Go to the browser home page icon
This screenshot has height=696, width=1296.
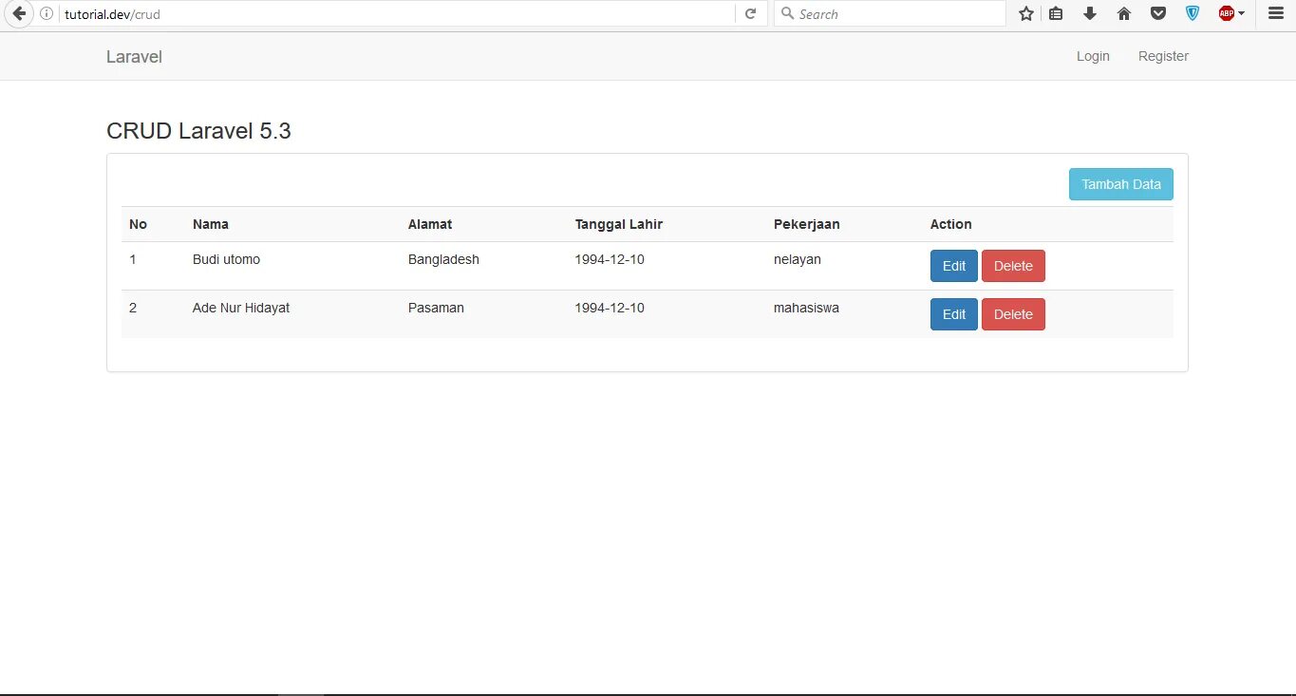pyautogui.click(x=1124, y=13)
